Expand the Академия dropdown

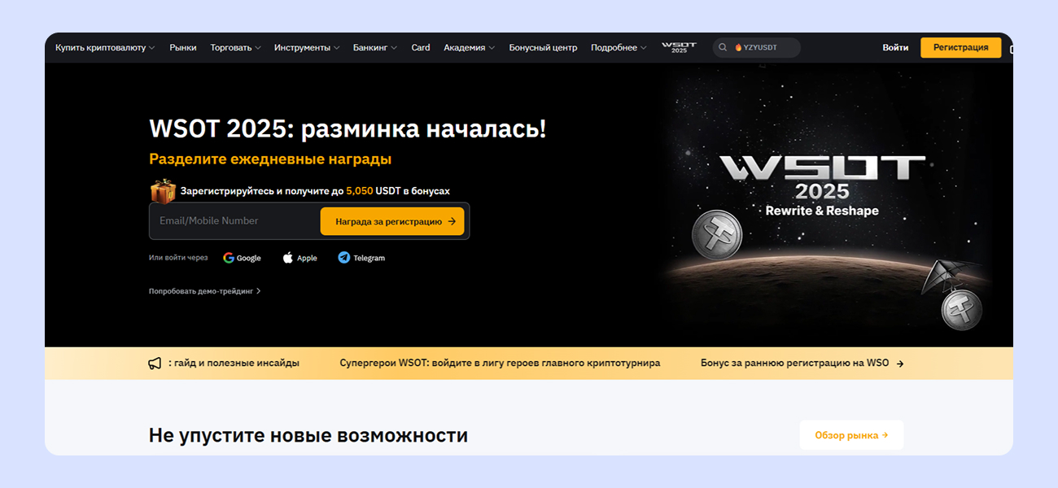469,47
